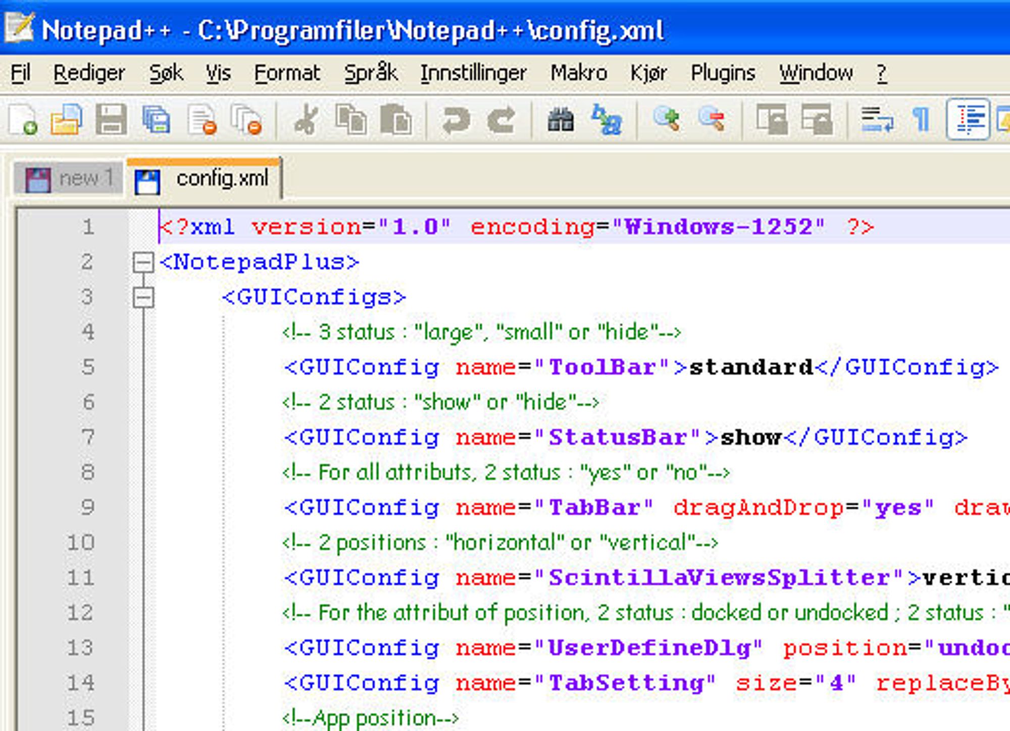Screen dimensions: 1010x731
Task: Click the Save All toolbar icon
Action: [156, 119]
